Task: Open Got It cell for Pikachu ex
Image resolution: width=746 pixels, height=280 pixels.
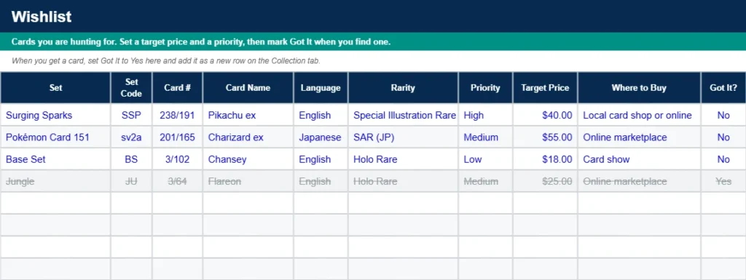Action: [723, 116]
